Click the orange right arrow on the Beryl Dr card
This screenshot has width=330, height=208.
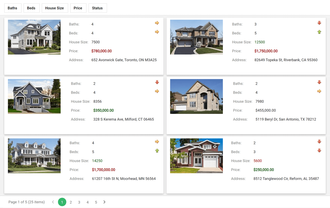pos(319,91)
